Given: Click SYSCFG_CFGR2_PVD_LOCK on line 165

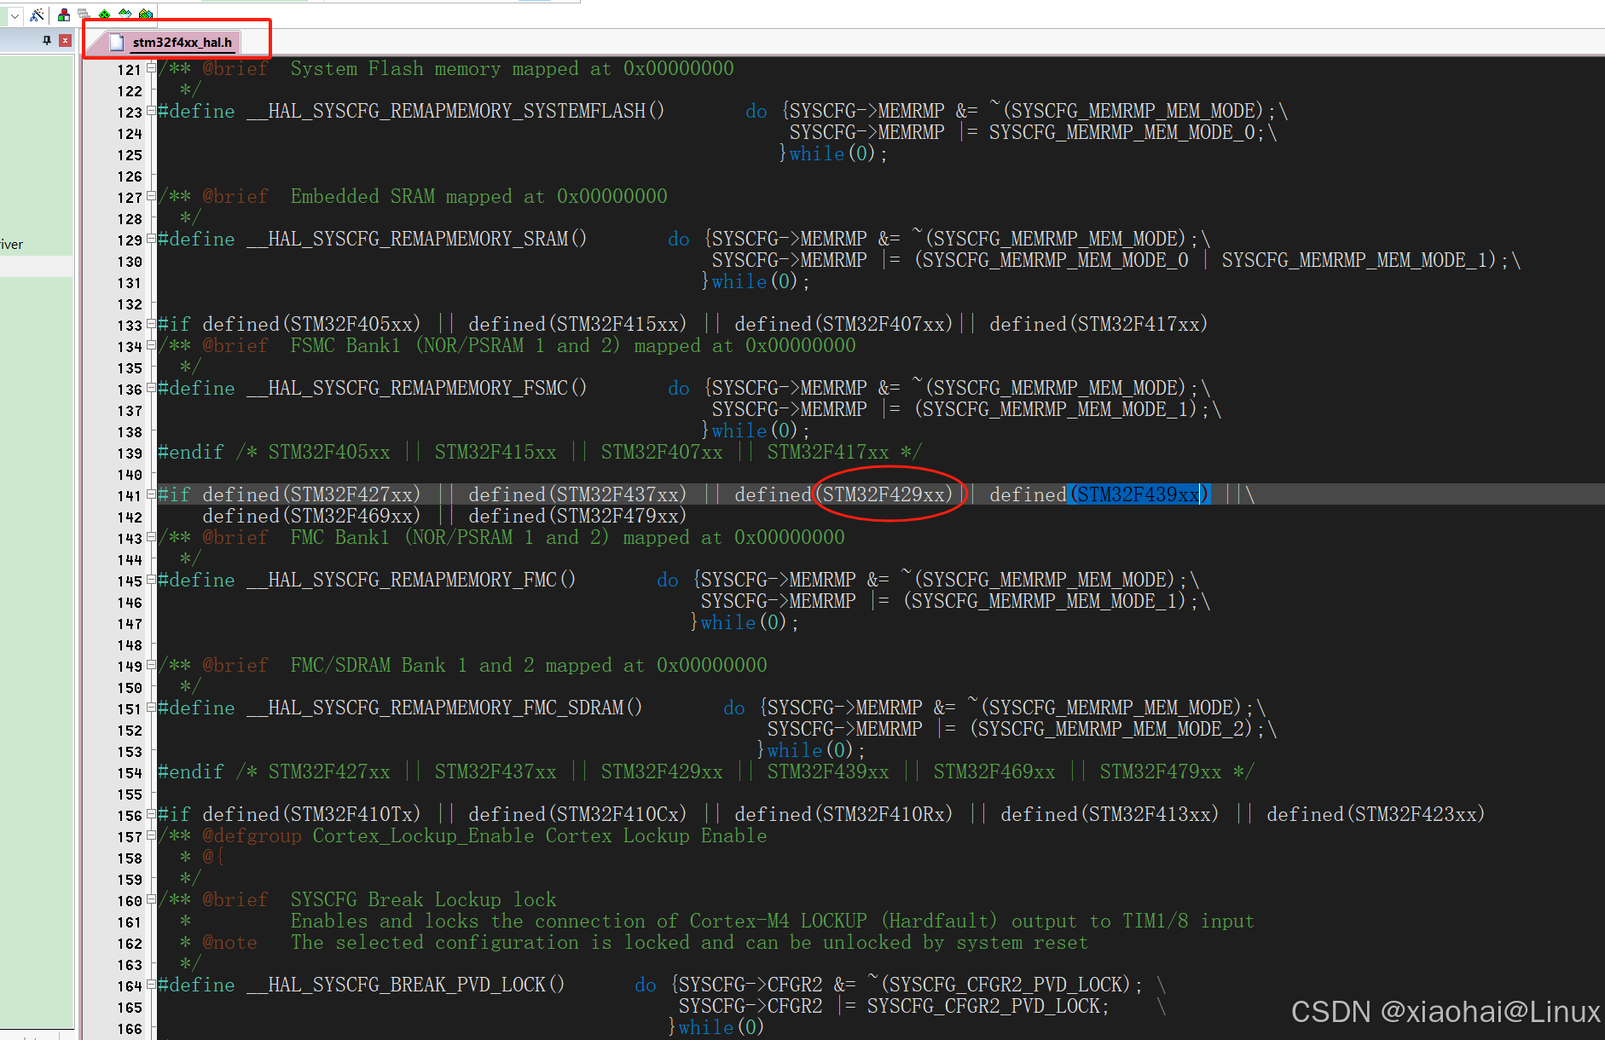Looking at the screenshot, I should pyautogui.click(x=983, y=1006).
